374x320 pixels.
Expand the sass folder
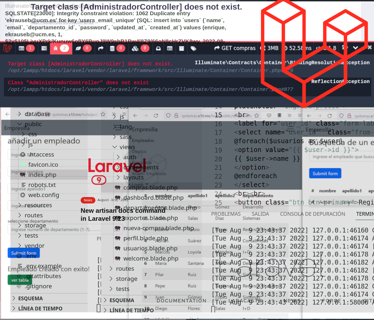tap(115, 137)
